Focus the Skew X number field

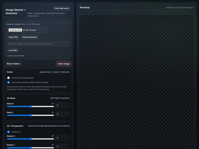62,105
